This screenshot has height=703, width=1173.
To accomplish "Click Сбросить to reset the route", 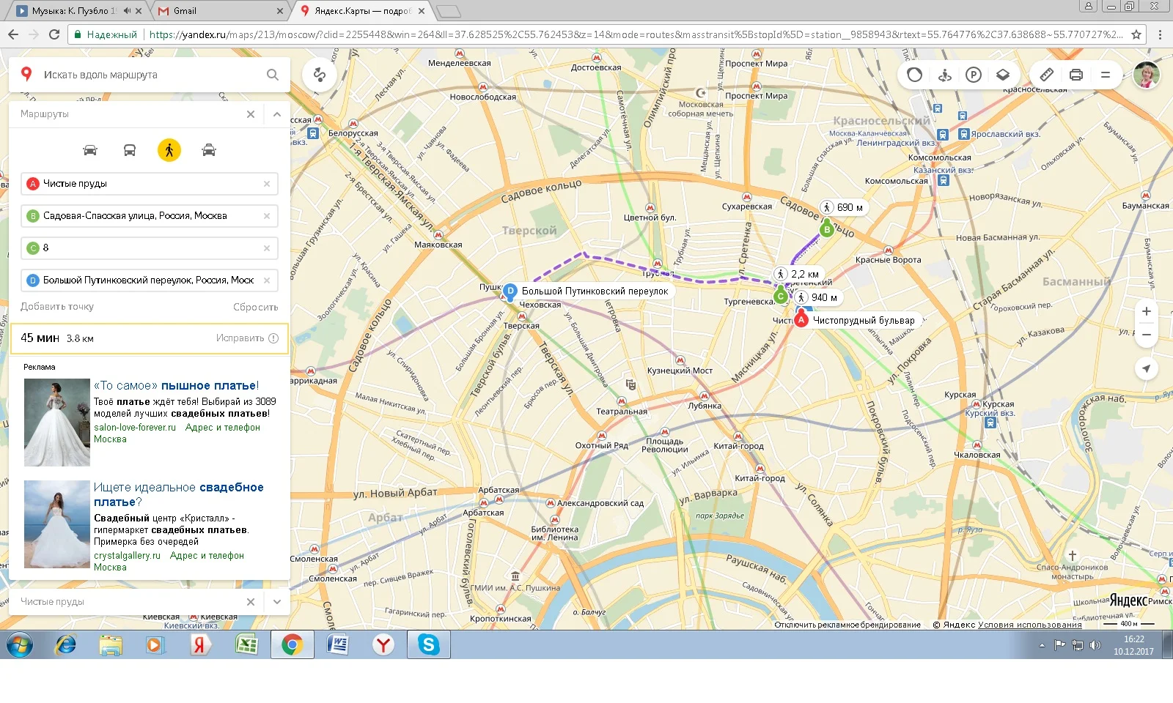I will pos(255,307).
